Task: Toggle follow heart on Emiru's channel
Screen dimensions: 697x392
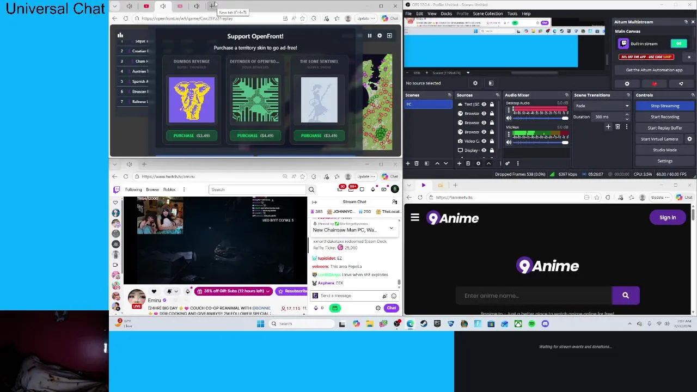Action: click(x=154, y=291)
